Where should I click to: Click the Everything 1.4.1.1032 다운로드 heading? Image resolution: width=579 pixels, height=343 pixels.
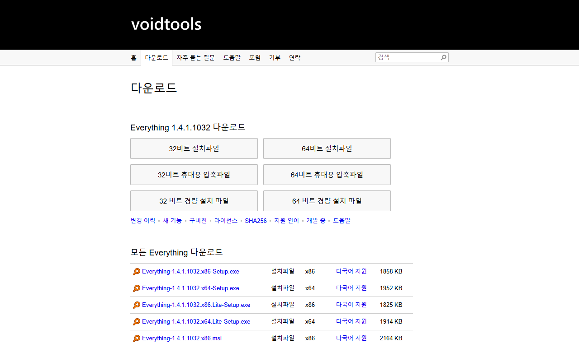(188, 128)
